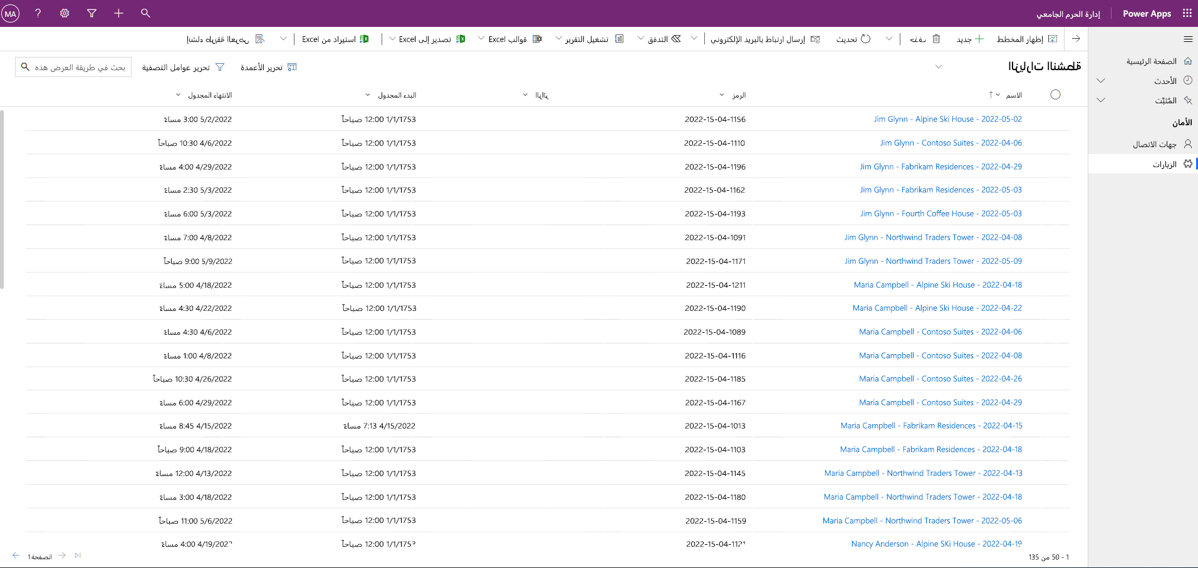Expand the recent items section chevron
1198x568 pixels.
1101,81
